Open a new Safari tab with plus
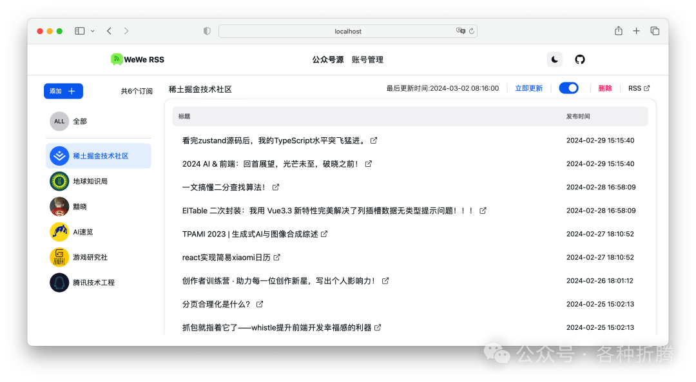 [636, 31]
